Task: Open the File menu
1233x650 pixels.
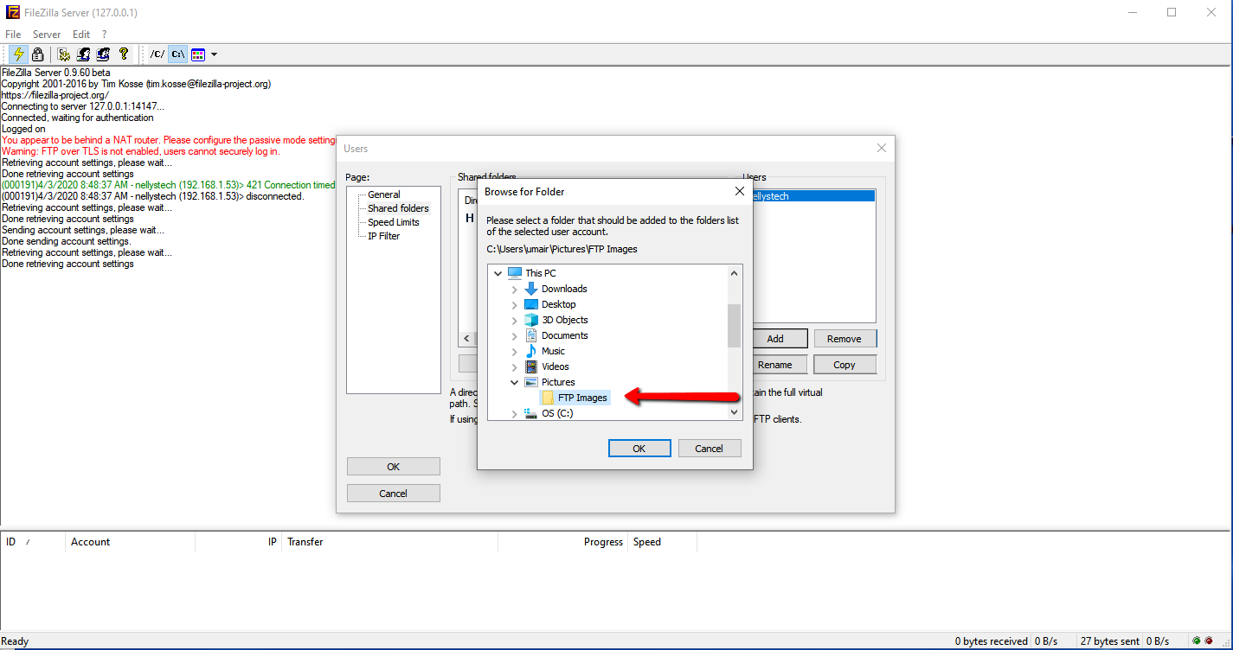Action: 13,35
